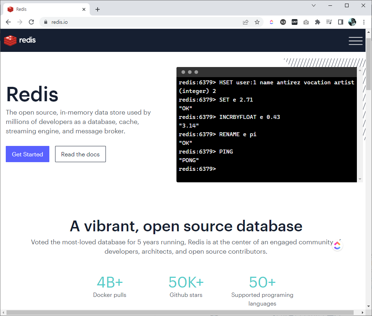Minimize the Chrome window
This screenshot has width=372, height=316.
coord(330,5)
